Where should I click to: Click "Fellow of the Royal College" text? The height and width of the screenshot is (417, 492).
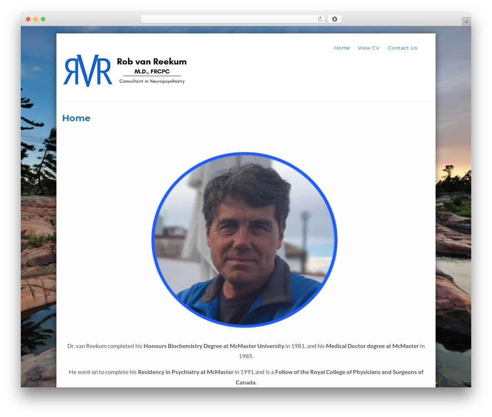coord(311,372)
